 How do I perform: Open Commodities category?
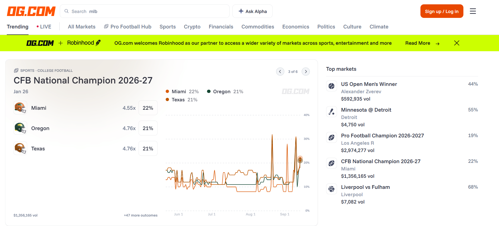pyautogui.click(x=258, y=27)
